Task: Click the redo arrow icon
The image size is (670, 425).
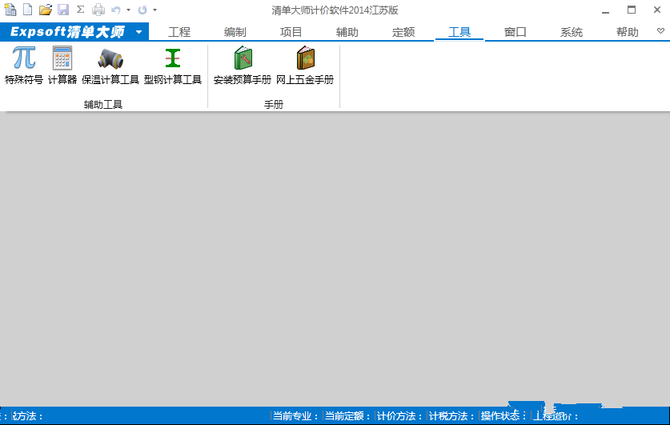Action: (x=142, y=10)
